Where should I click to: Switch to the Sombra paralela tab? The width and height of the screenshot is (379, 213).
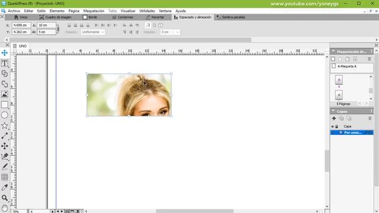[x=230, y=17]
